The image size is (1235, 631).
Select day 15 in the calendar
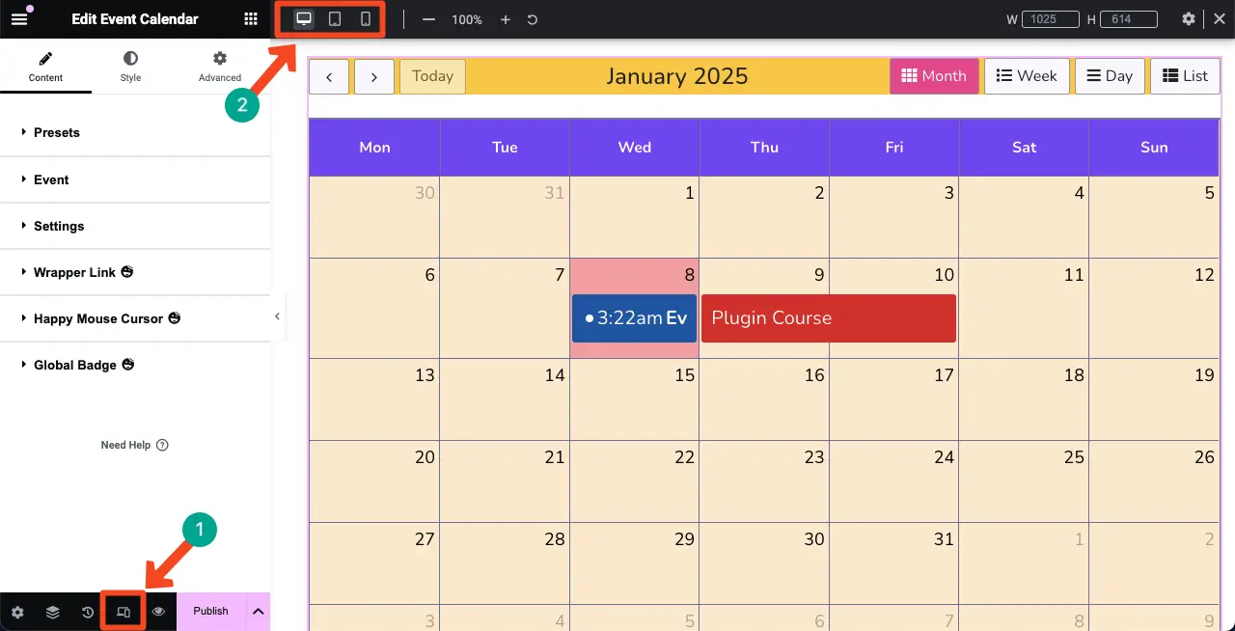pos(634,399)
